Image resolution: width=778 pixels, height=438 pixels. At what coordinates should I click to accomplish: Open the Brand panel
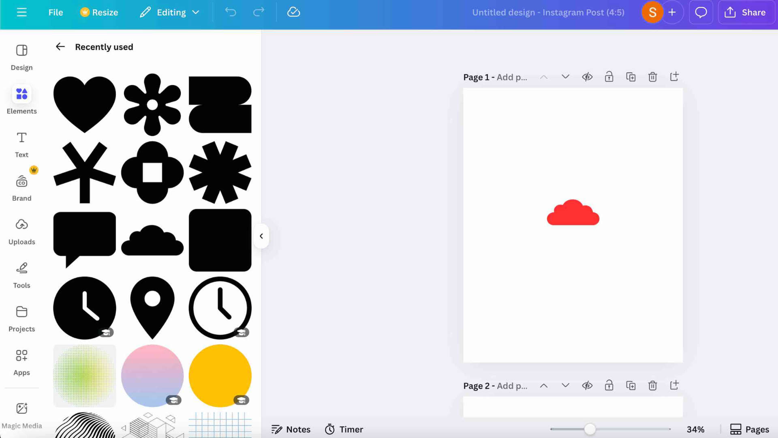21,187
